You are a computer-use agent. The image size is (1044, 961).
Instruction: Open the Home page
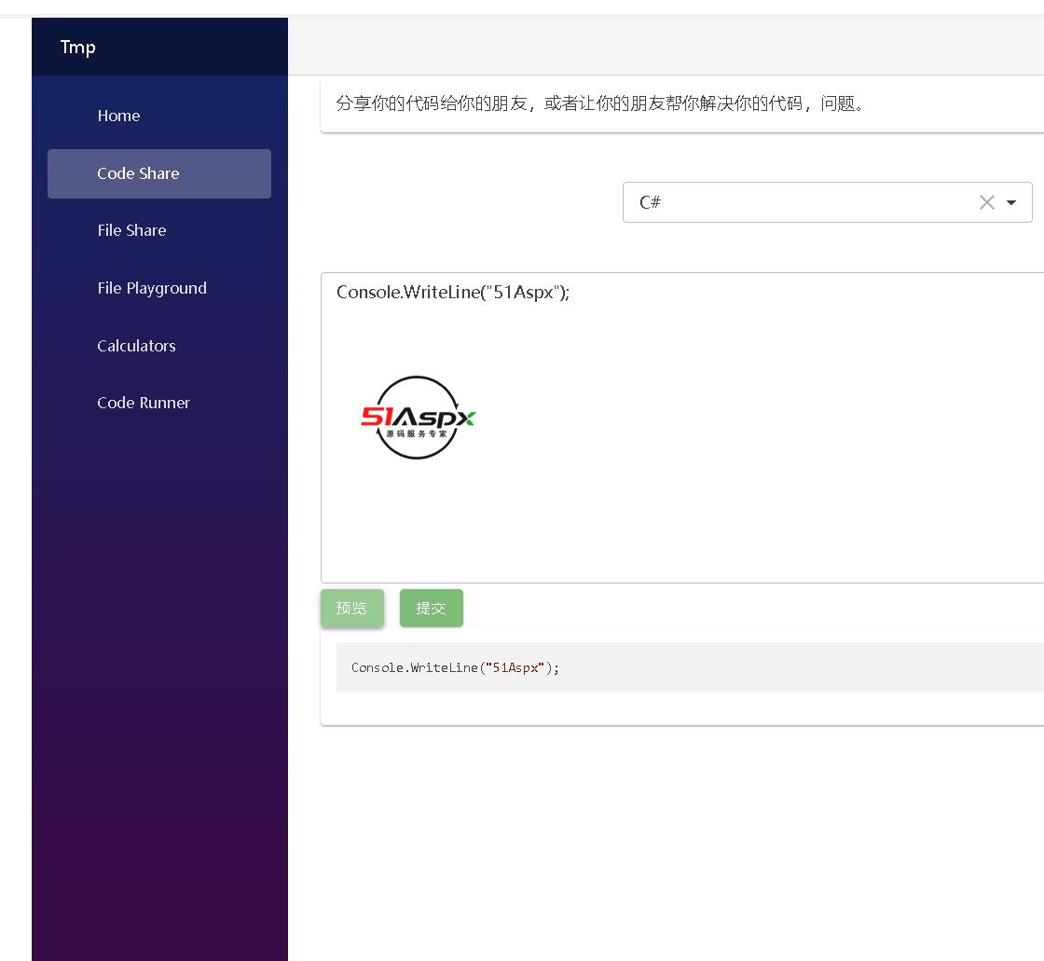pyautogui.click(x=159, y=116)
